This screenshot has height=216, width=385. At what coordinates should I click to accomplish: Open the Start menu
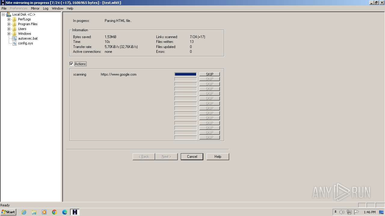8,212
